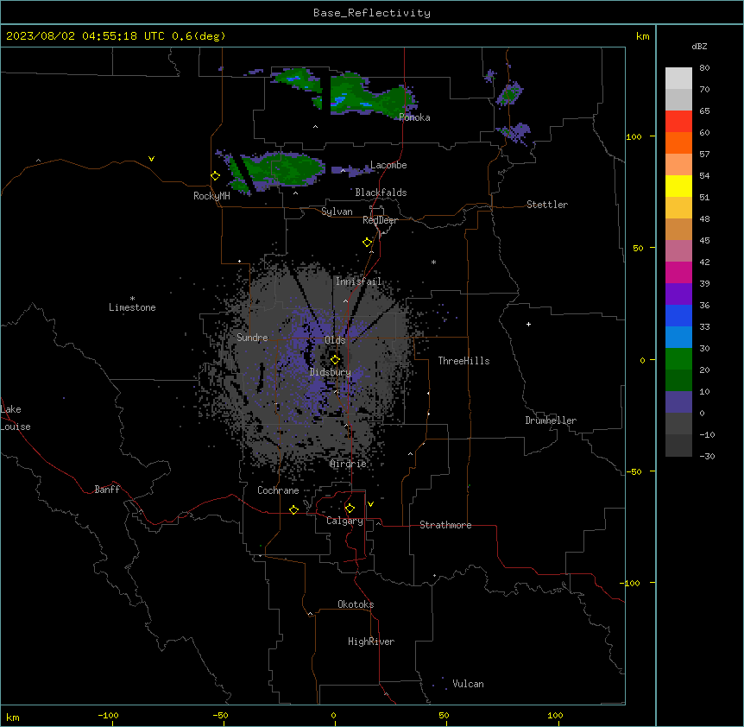Screen dimensions: 744x727
Task: Click the yellow diamond marker beside RockyMH
Action: coord(215,176)
